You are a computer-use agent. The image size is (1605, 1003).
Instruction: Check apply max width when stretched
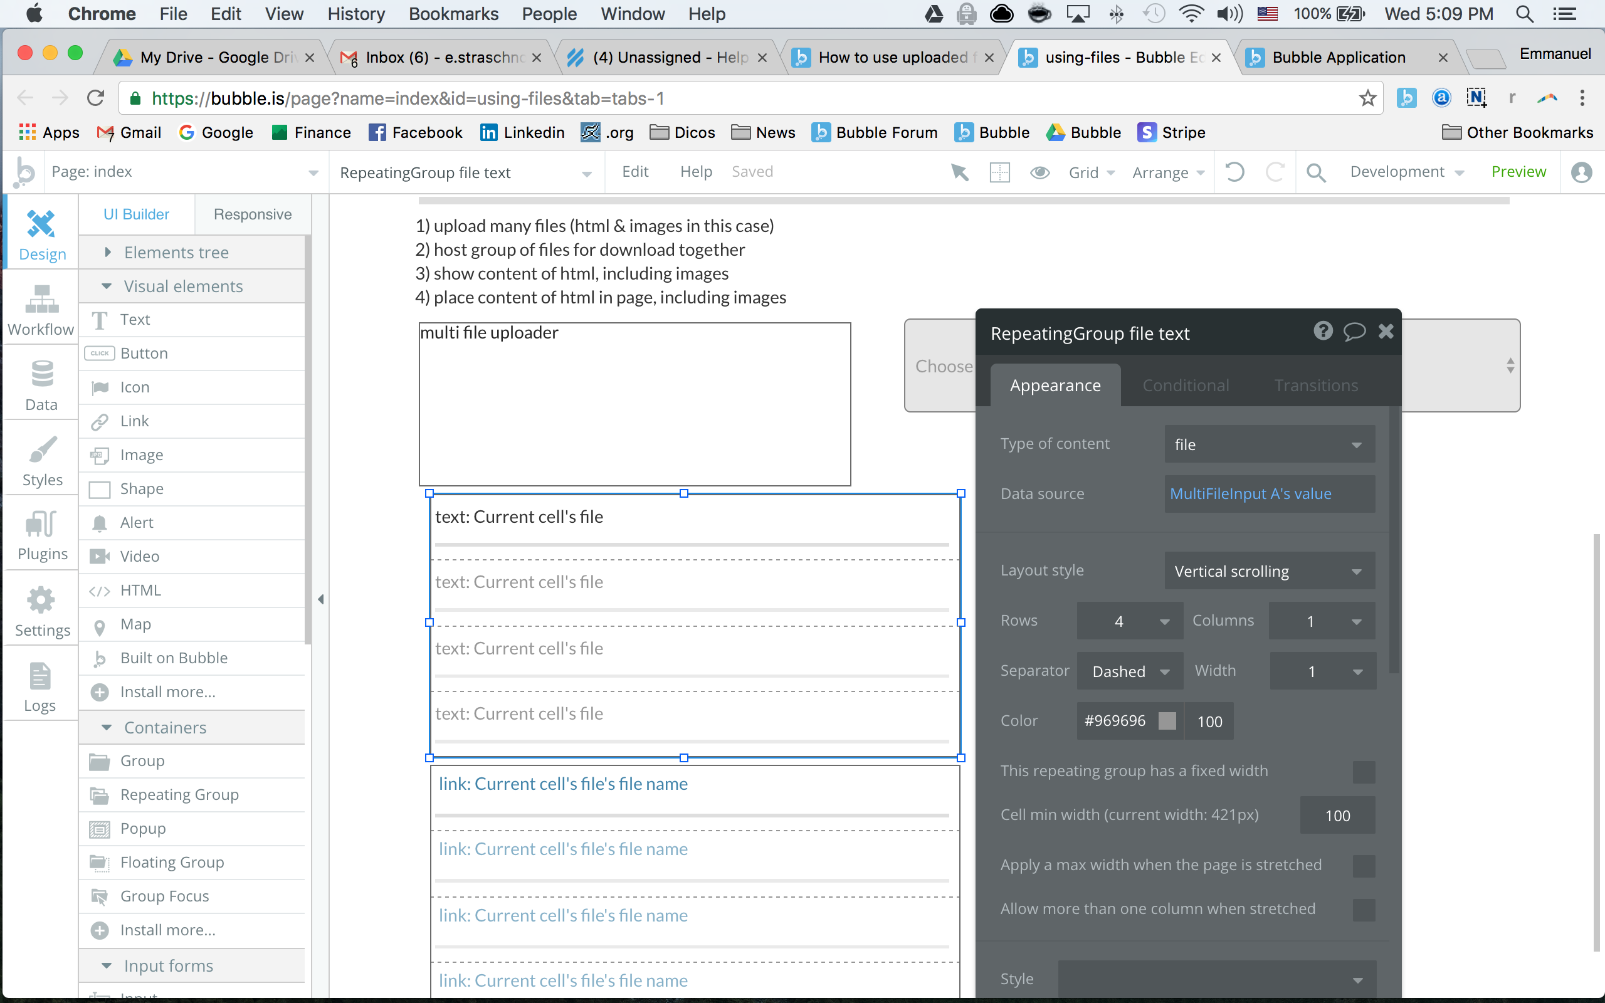1363,866
